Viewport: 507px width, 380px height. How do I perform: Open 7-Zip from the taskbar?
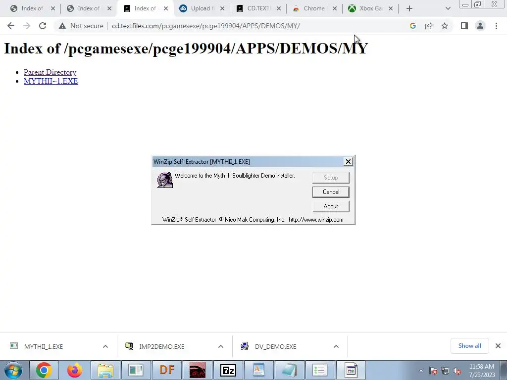[228, 370]
